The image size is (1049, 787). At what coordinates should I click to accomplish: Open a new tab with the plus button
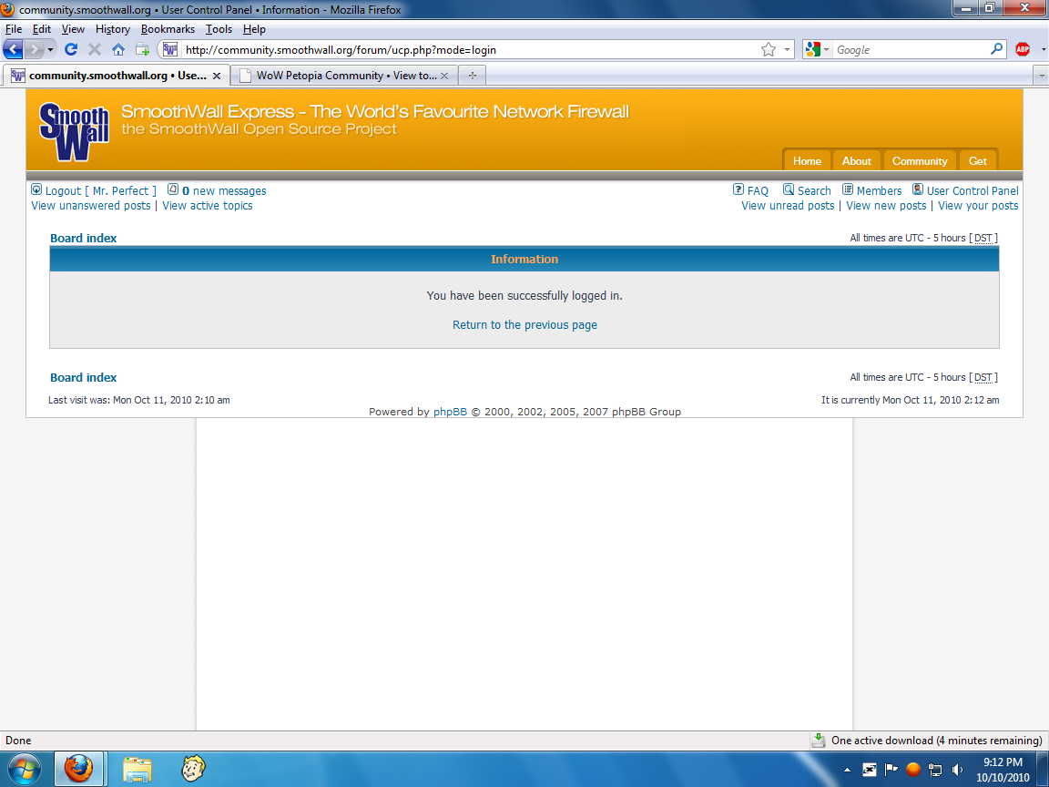473,76
